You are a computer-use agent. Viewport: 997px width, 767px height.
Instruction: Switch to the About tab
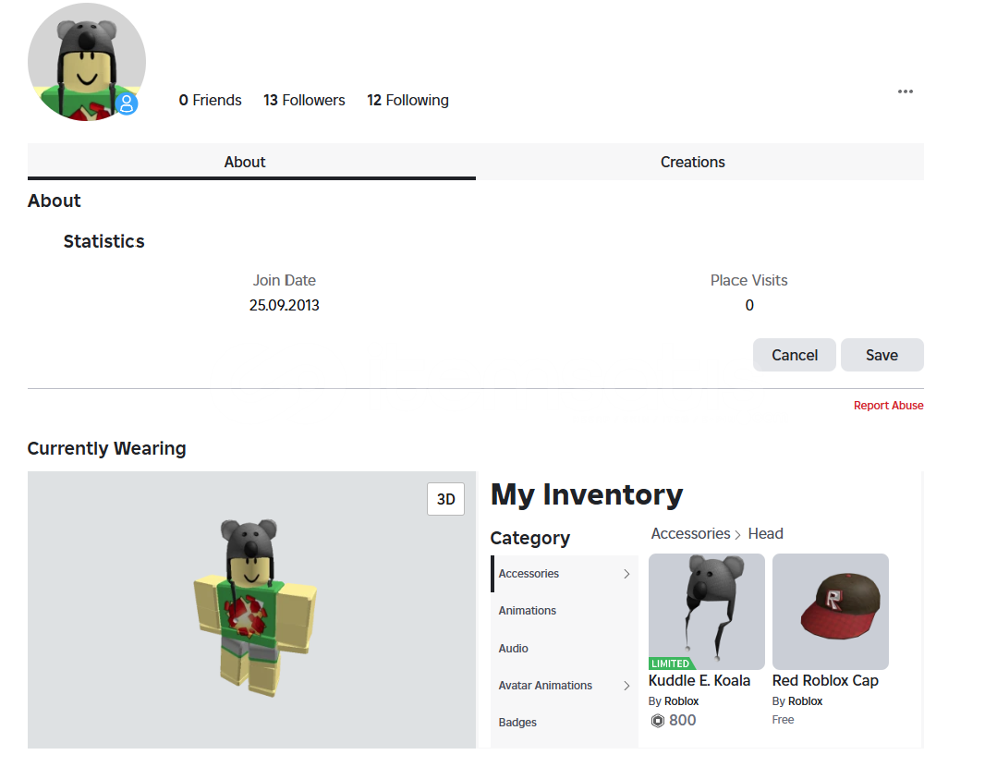251,162
